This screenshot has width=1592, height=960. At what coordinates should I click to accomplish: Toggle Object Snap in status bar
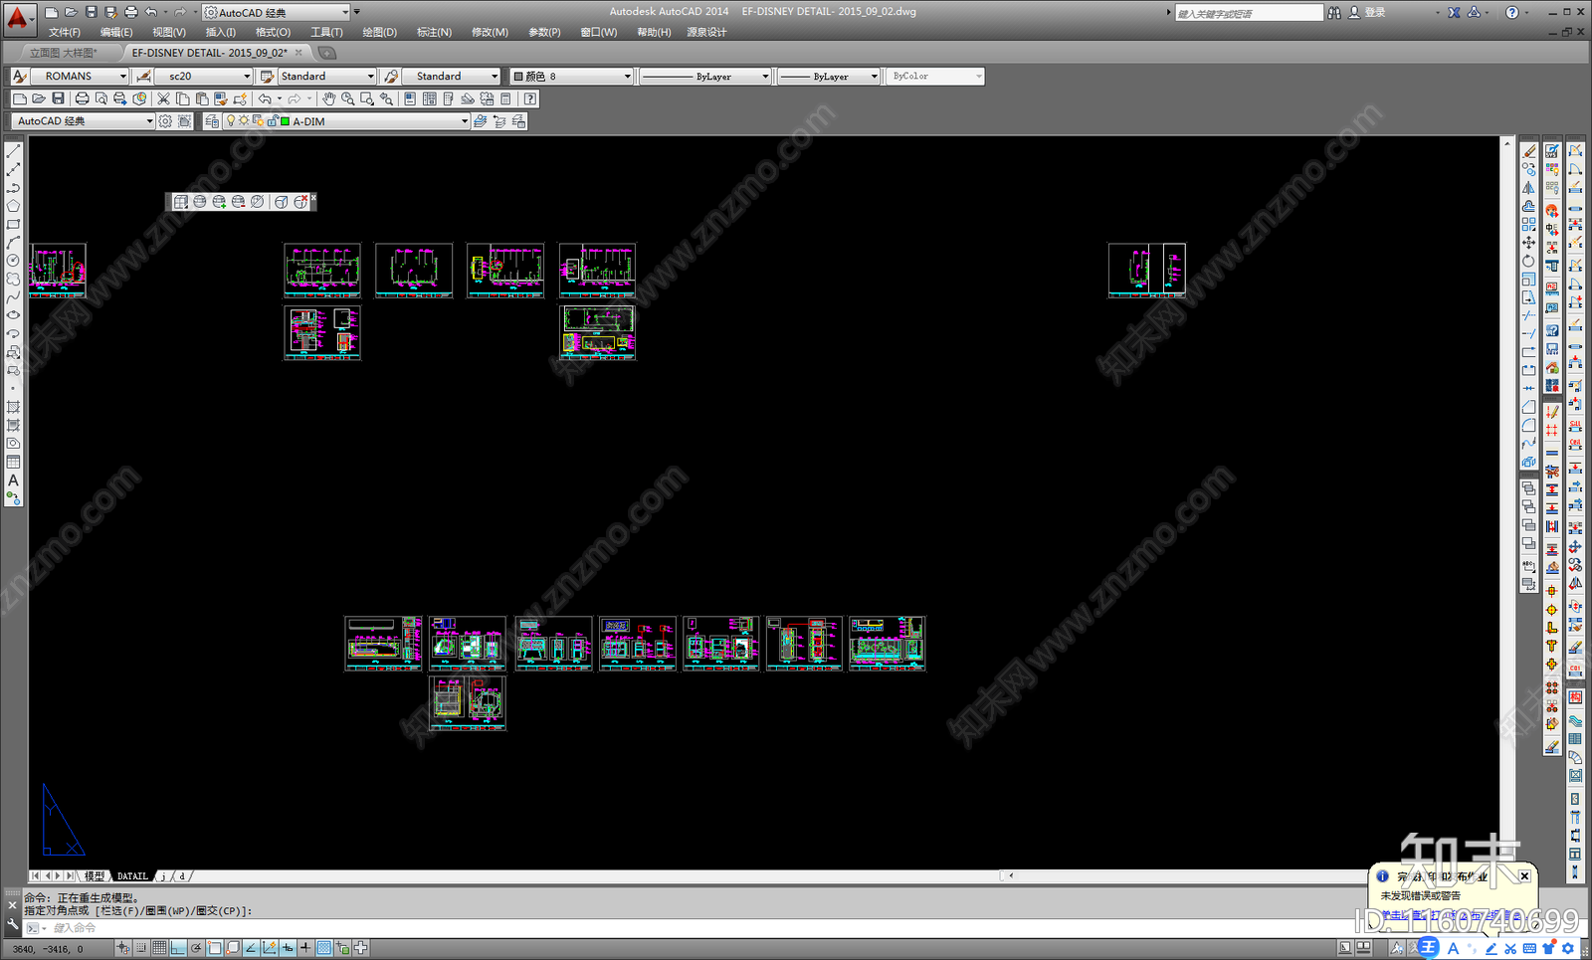click(x=215, y=948)
